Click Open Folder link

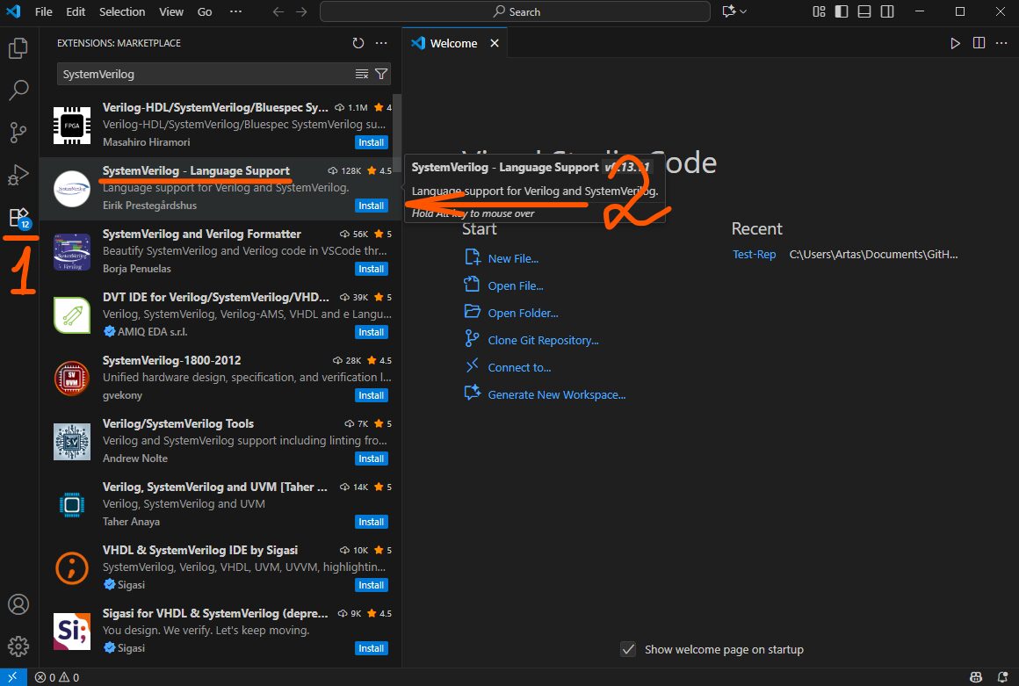524,313
